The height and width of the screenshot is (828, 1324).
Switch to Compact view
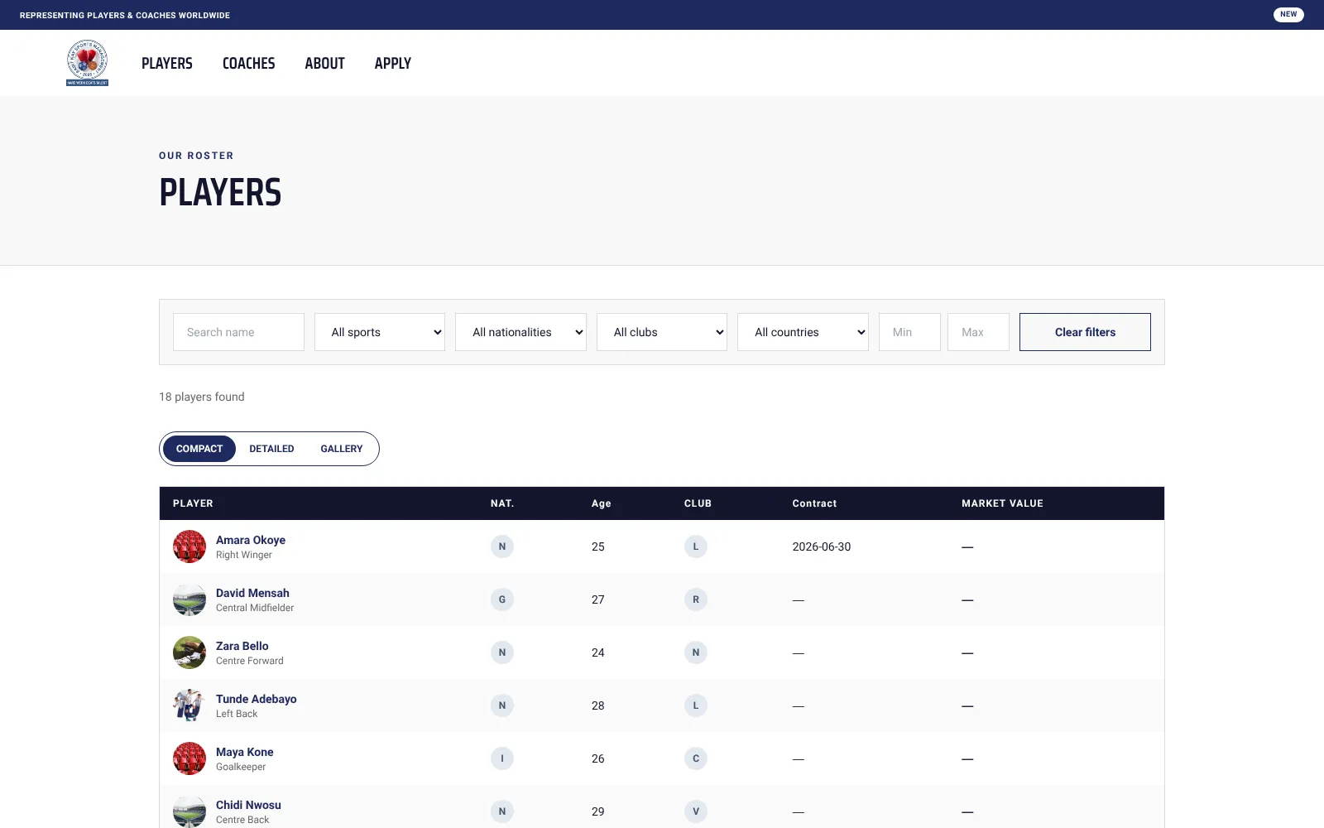coord(199,449)
